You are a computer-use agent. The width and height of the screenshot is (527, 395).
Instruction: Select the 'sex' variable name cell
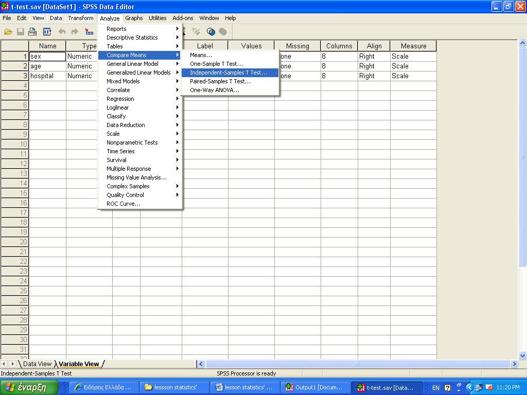[x=47, y=57]
